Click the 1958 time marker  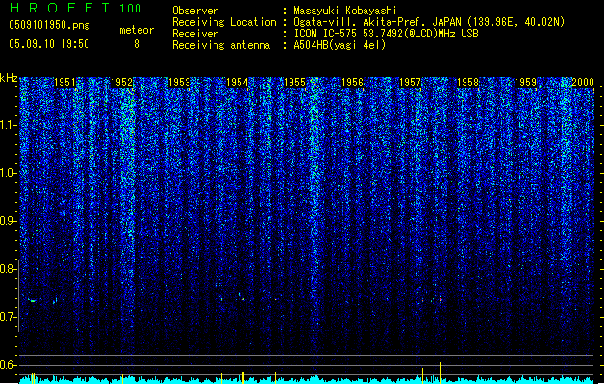tap(467, 83)
